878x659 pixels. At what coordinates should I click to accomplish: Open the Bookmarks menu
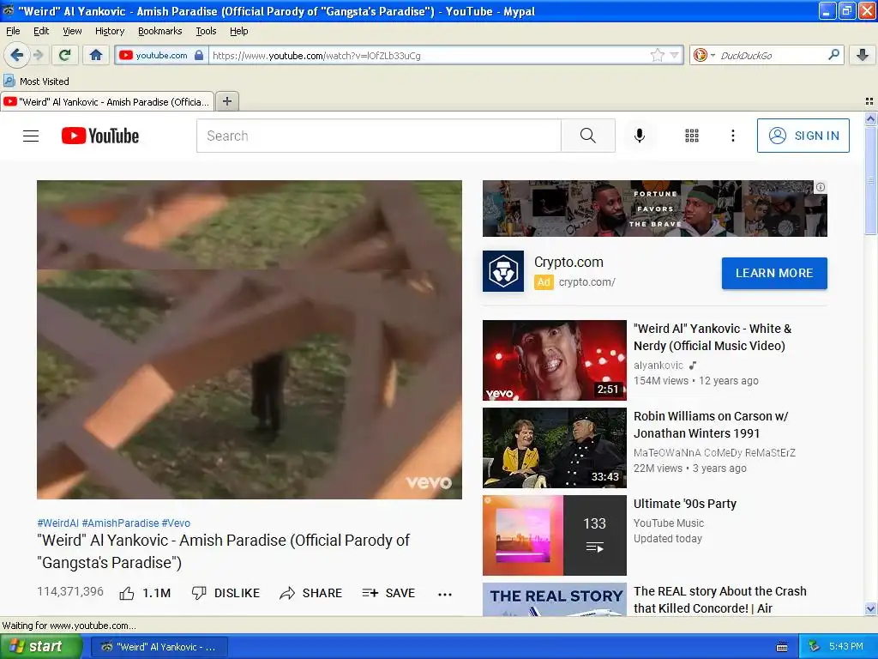click(x=159, y=32)
